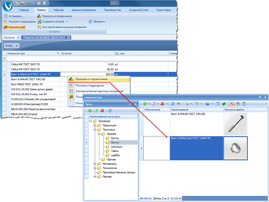The height and width of the screenshot is (202, 269).
Task: Click edit folder icon in Папки panel
Action: 96,111
